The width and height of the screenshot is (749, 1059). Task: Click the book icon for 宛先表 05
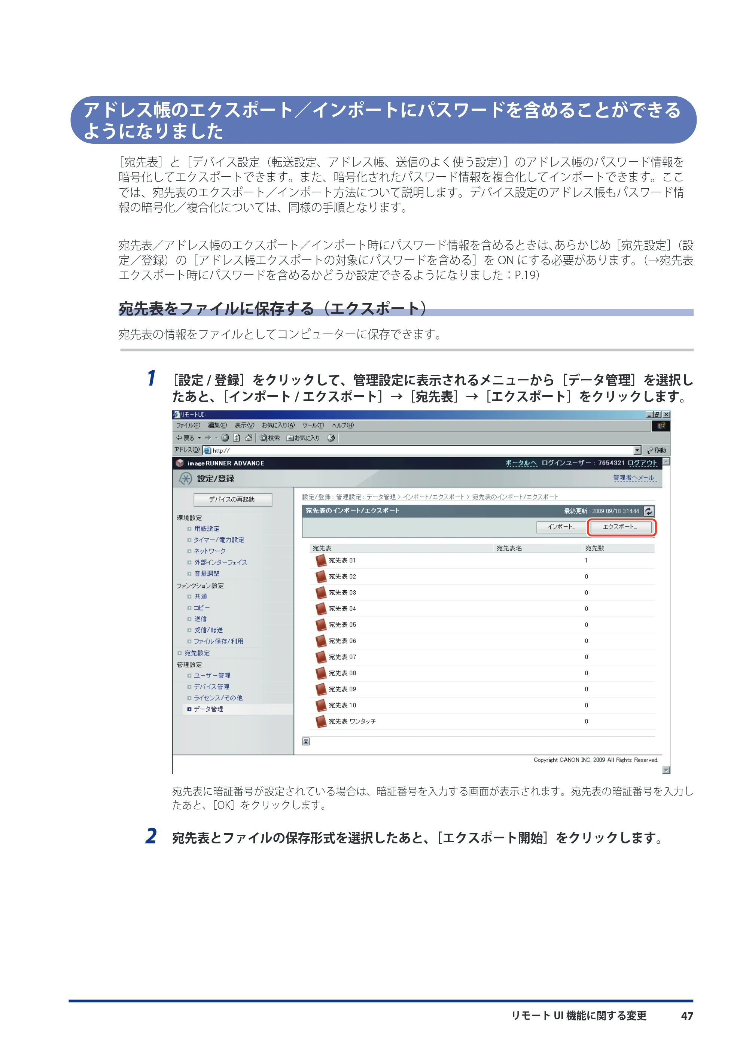click(x=321, y=625)
